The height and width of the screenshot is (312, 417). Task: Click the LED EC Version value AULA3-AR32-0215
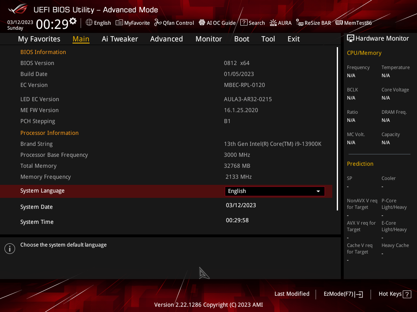pyautogui.click(x=248, y=99)
